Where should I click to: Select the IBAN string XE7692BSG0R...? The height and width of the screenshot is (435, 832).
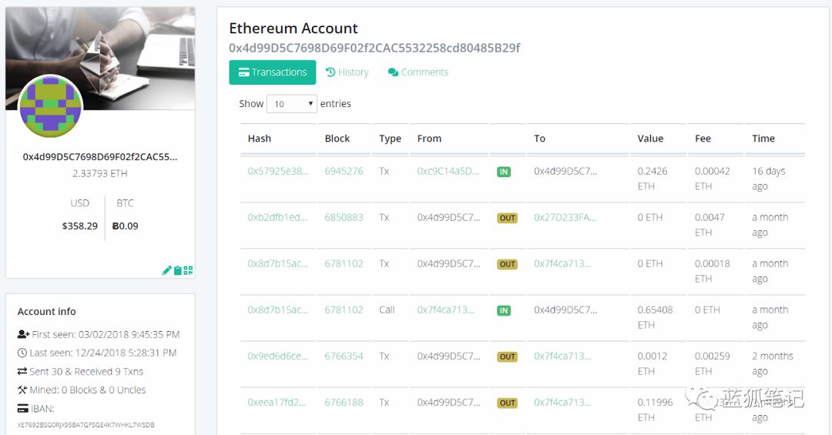86,425
